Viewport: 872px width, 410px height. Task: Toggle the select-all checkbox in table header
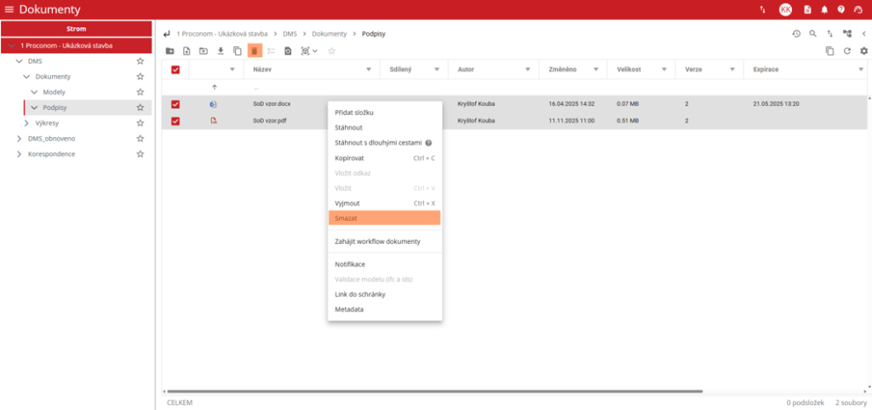[x=175, y=69]
